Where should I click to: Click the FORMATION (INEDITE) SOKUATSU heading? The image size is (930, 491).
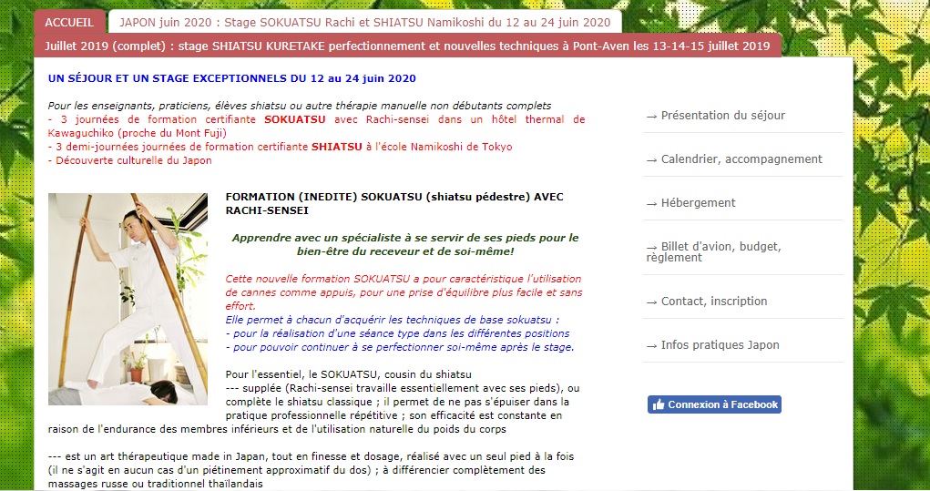[394, 203]
